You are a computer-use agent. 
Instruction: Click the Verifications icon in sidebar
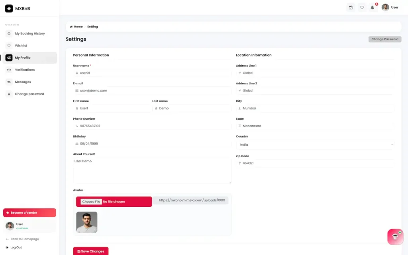(x=9, y=70)
